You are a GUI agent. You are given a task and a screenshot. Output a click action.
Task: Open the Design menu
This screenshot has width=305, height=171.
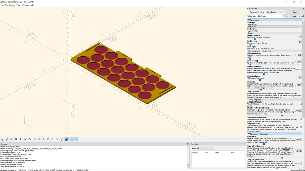coord(12,5)
